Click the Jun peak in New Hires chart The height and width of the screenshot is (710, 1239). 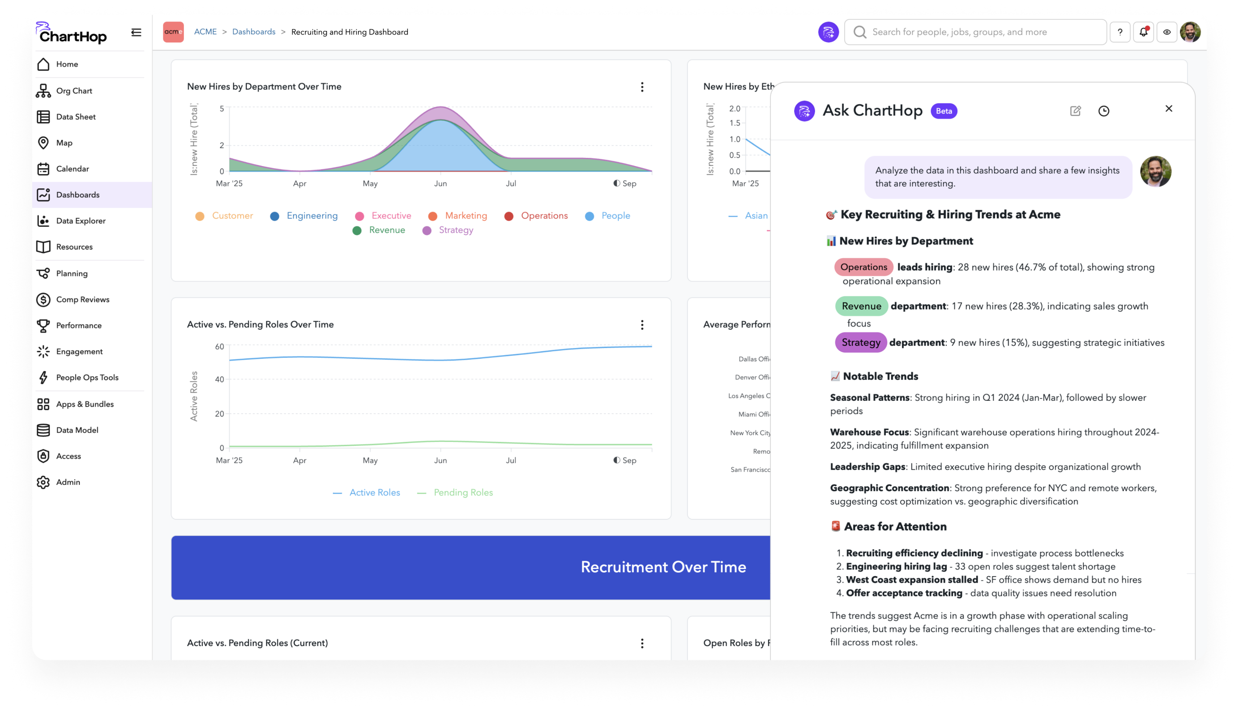[x=440, y=107]
